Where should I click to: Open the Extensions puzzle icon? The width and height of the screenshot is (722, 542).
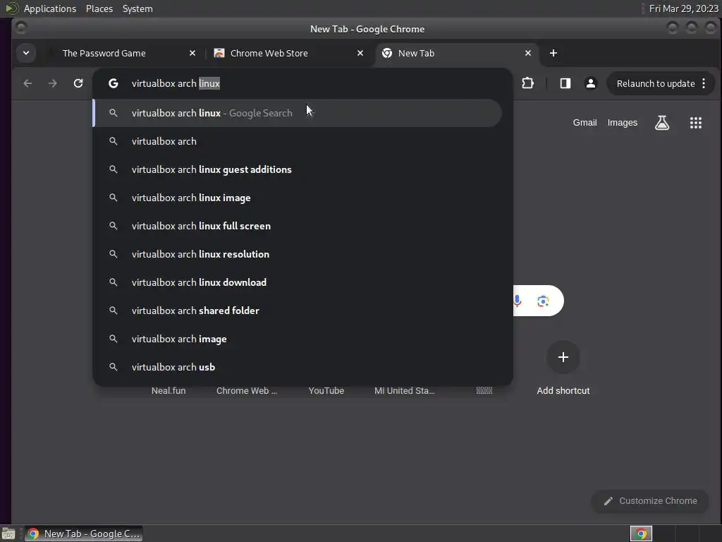click(527, 83)
